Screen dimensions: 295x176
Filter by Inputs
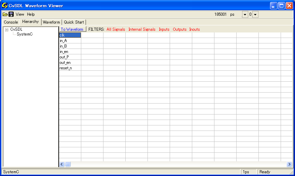pos(164,29)
